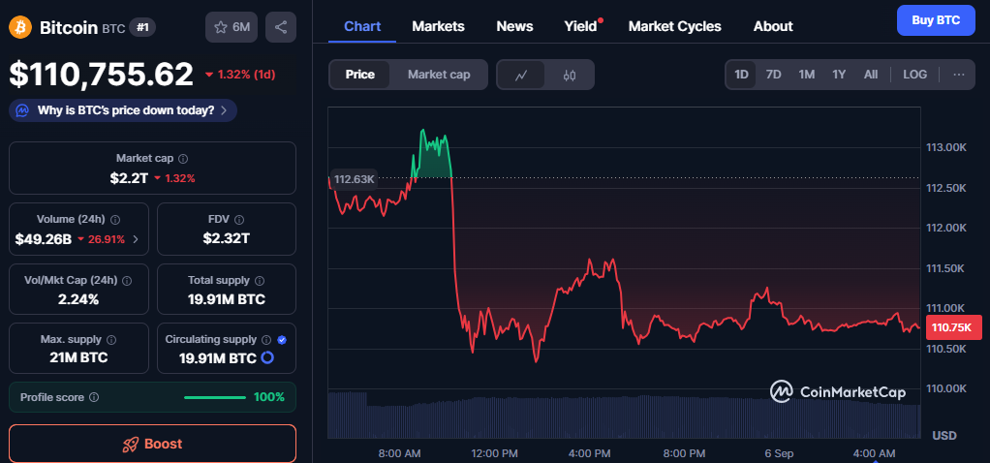Click the Total supply info icon
The width and height of the screenshot is (990, 463).
[x=260, y=281]
